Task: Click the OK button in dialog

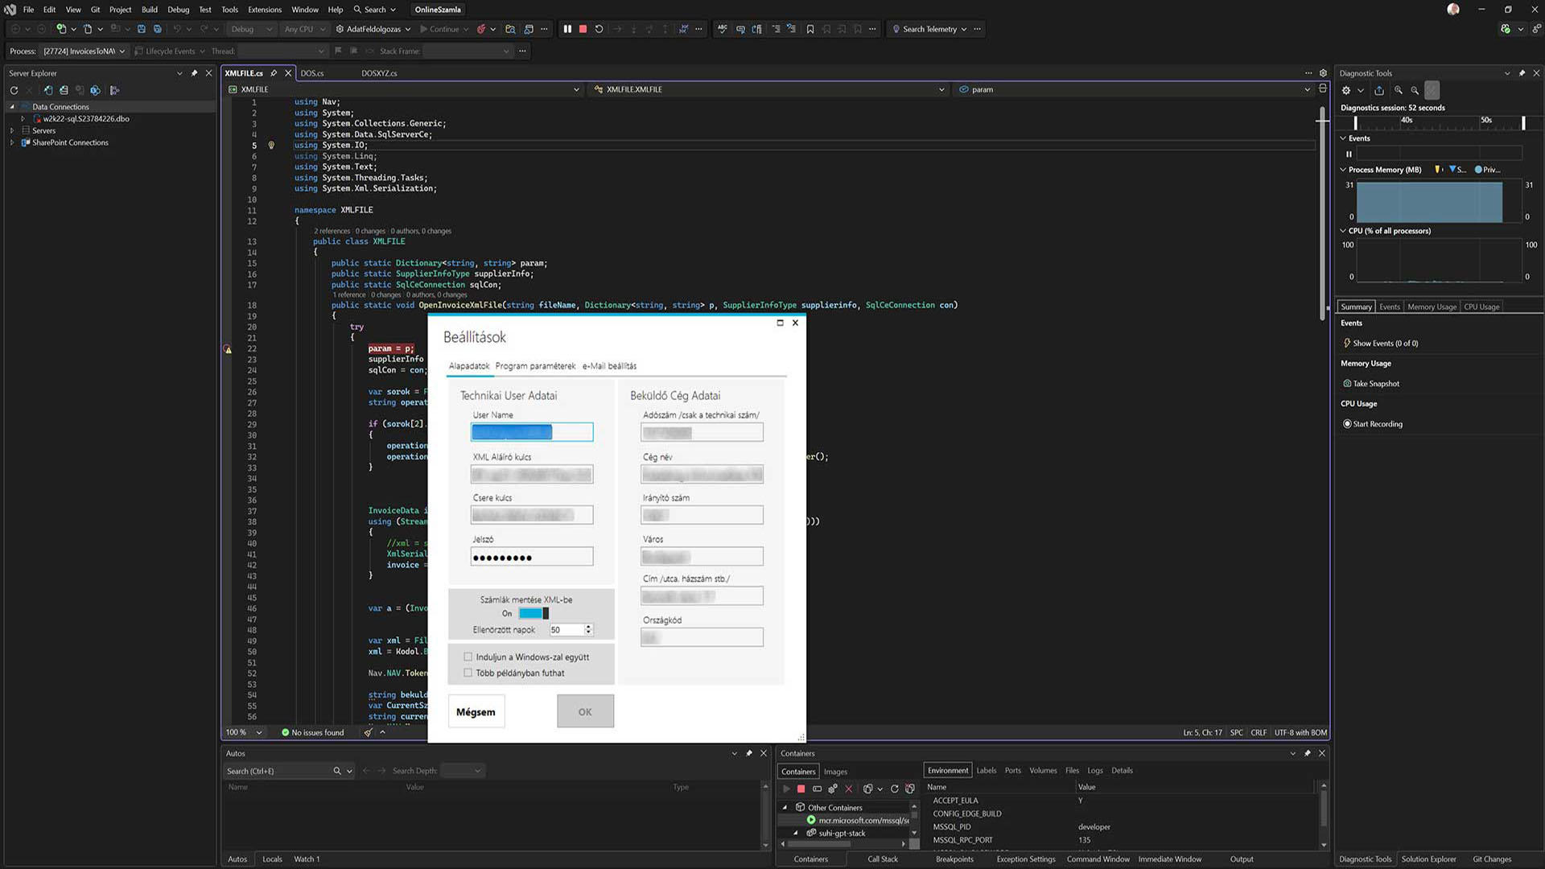Action: pyautogui.click(x=585, y=711)
